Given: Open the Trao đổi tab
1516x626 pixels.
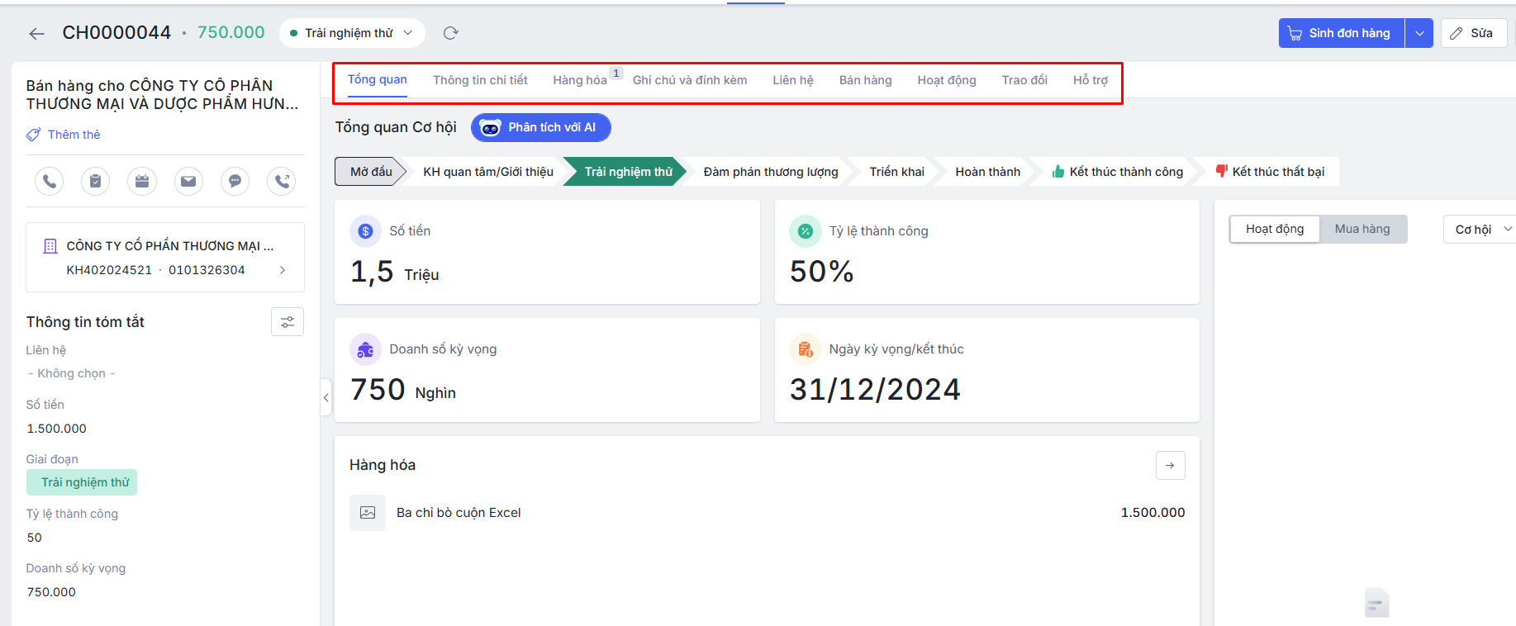Looking at the screenshot, I should (1024, 80).
